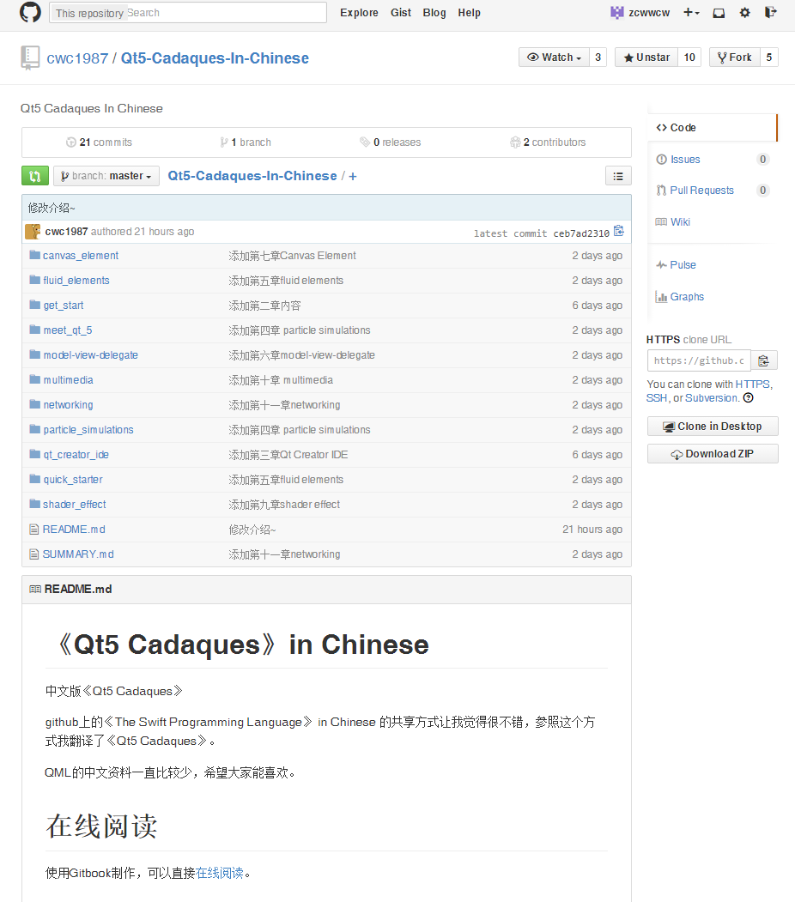Image resolution: width=795 pixels, height=902 pixels.
Task: Click the meet_qt_5 folder icon
Action: click(35, 330)
